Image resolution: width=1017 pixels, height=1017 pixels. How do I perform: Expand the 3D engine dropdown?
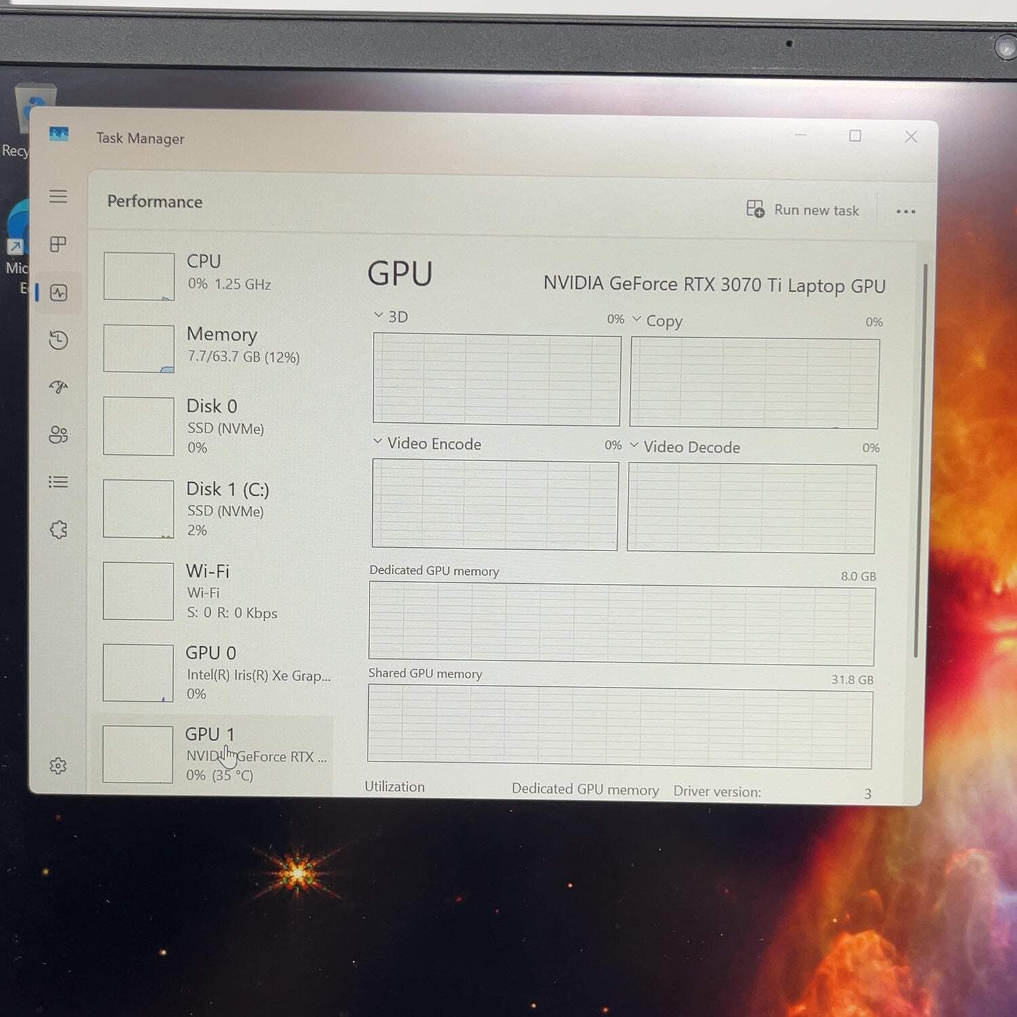coord(378,315)
